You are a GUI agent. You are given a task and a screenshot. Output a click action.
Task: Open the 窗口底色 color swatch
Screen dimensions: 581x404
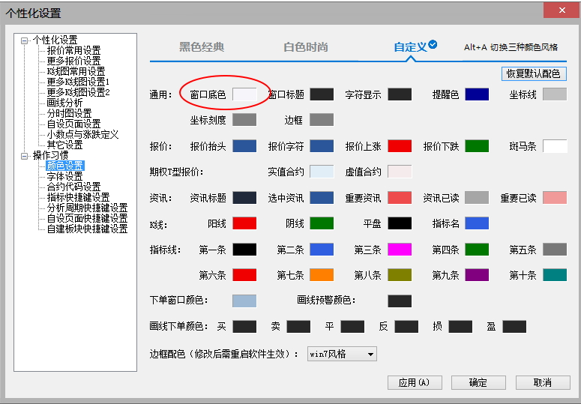[x=244, y=94]
